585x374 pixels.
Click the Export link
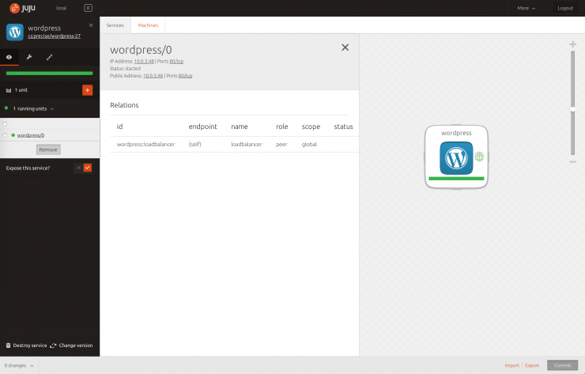(532, 365)
